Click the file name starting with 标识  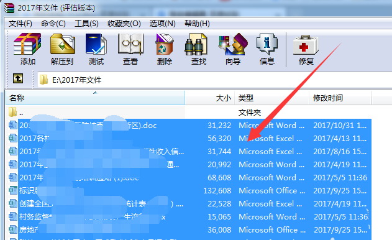coord(28,190)
